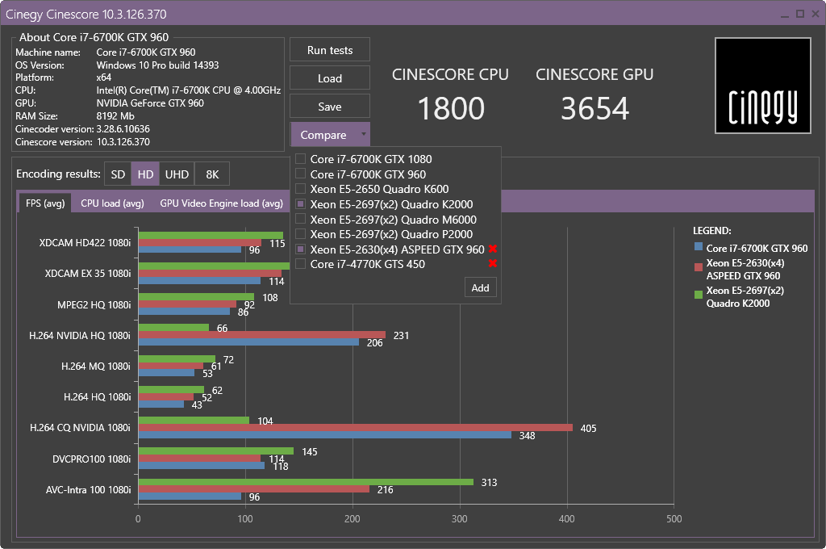Click the 348 value on H.264 CQ NVIDIA bar
826x549 pixels.
pyautogui.click(x=527, y=436)
